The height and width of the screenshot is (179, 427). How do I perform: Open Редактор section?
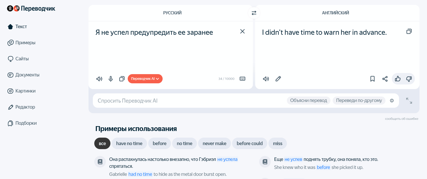tap(21, 107)
